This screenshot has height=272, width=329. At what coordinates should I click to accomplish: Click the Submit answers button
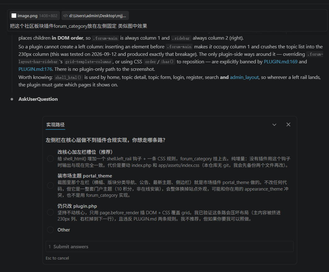169,247
